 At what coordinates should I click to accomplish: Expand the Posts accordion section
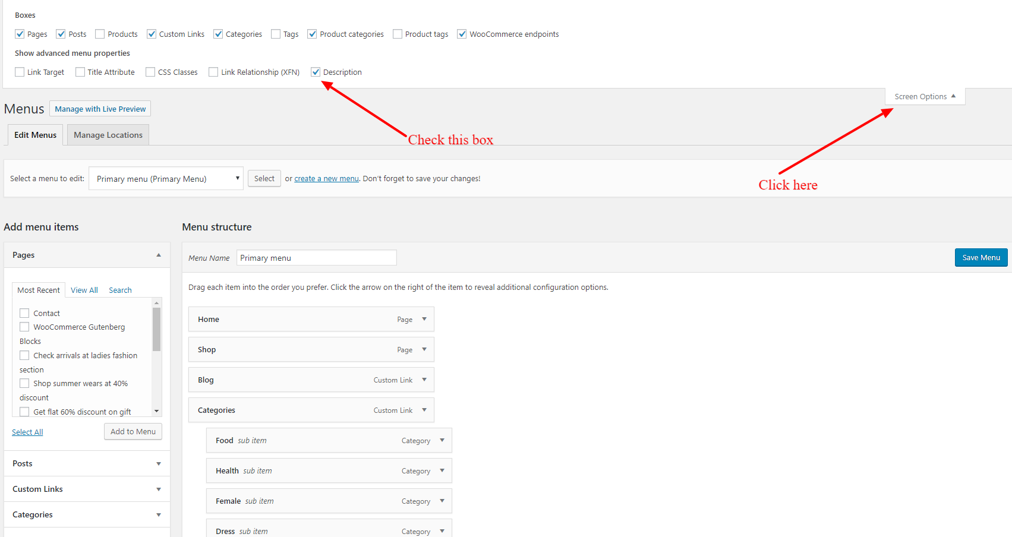(87, 463)
